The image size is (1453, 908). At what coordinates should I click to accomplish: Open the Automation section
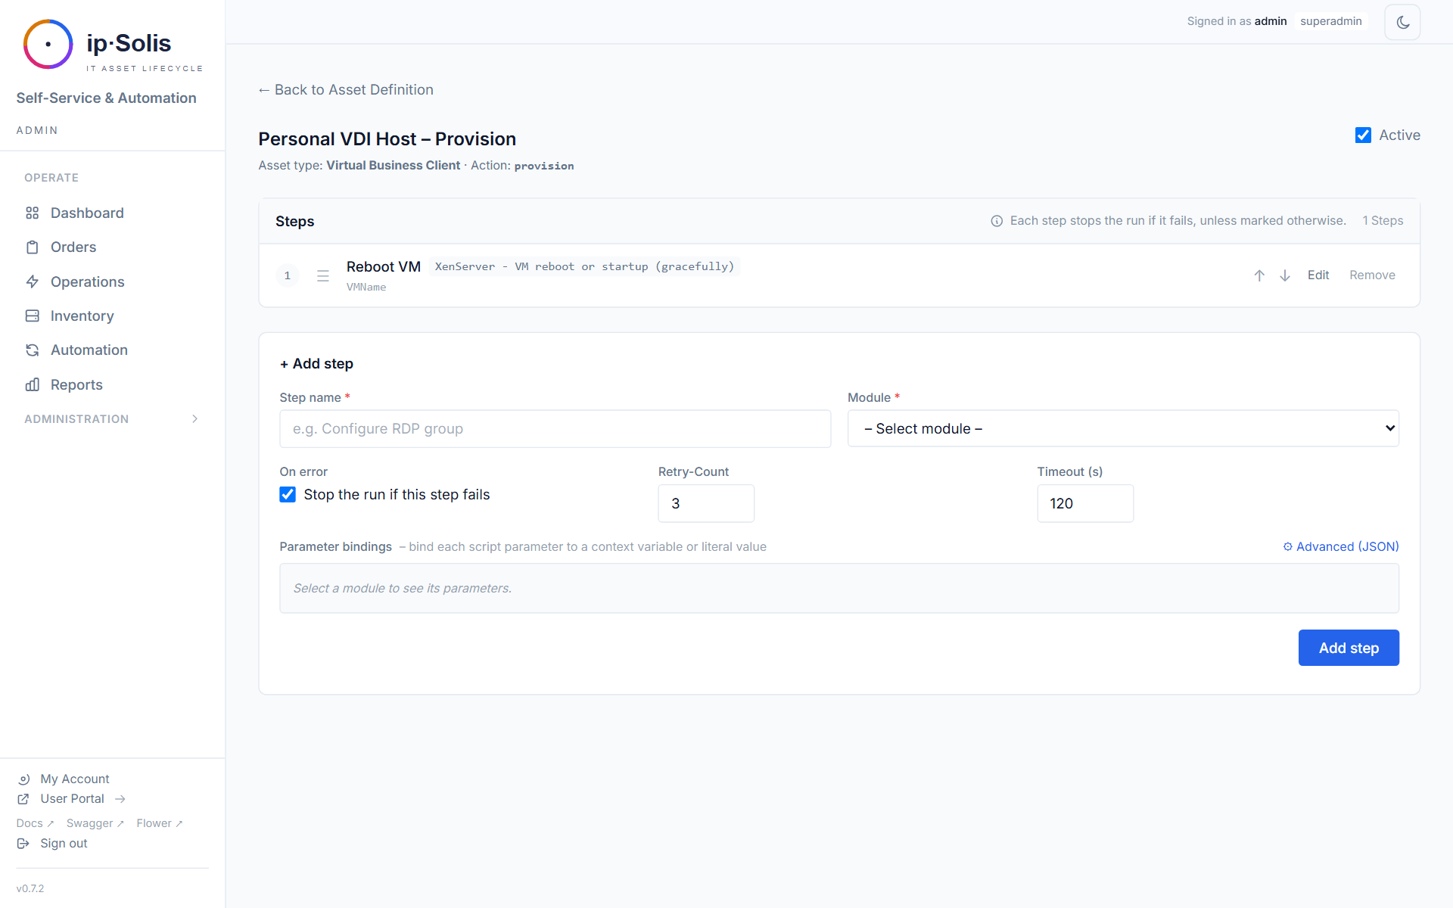89,350
